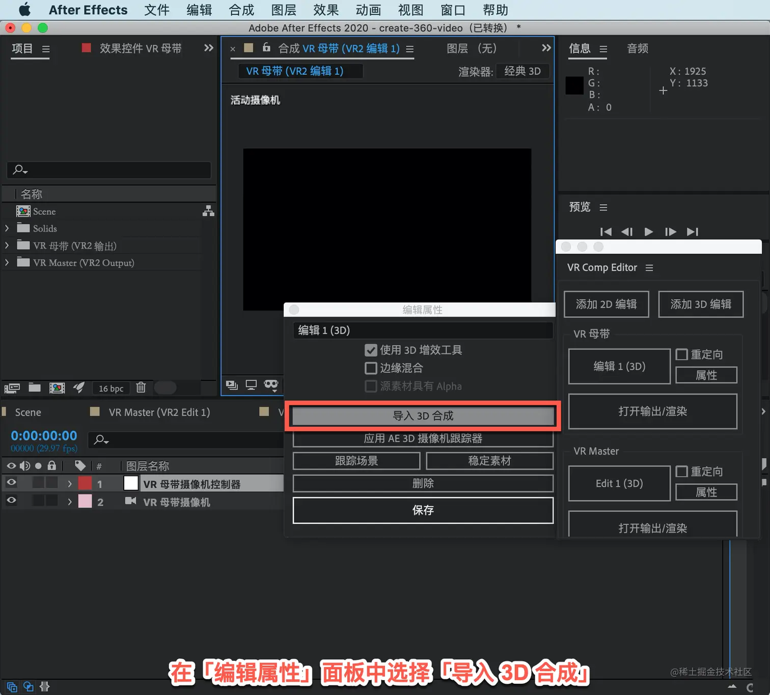This screenshot has width=770, height=695.
Task: Click the 稳定素材 button
Action: pyautogui.click(x=489, y=461)
